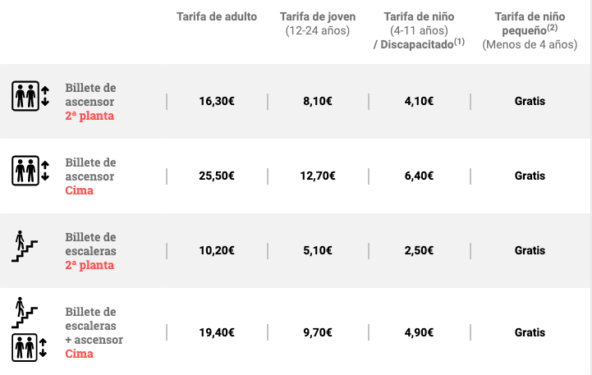592x375 pixels.
Task: Click the red '2ª planta' stairs ticket label
Action: point(89,265)
